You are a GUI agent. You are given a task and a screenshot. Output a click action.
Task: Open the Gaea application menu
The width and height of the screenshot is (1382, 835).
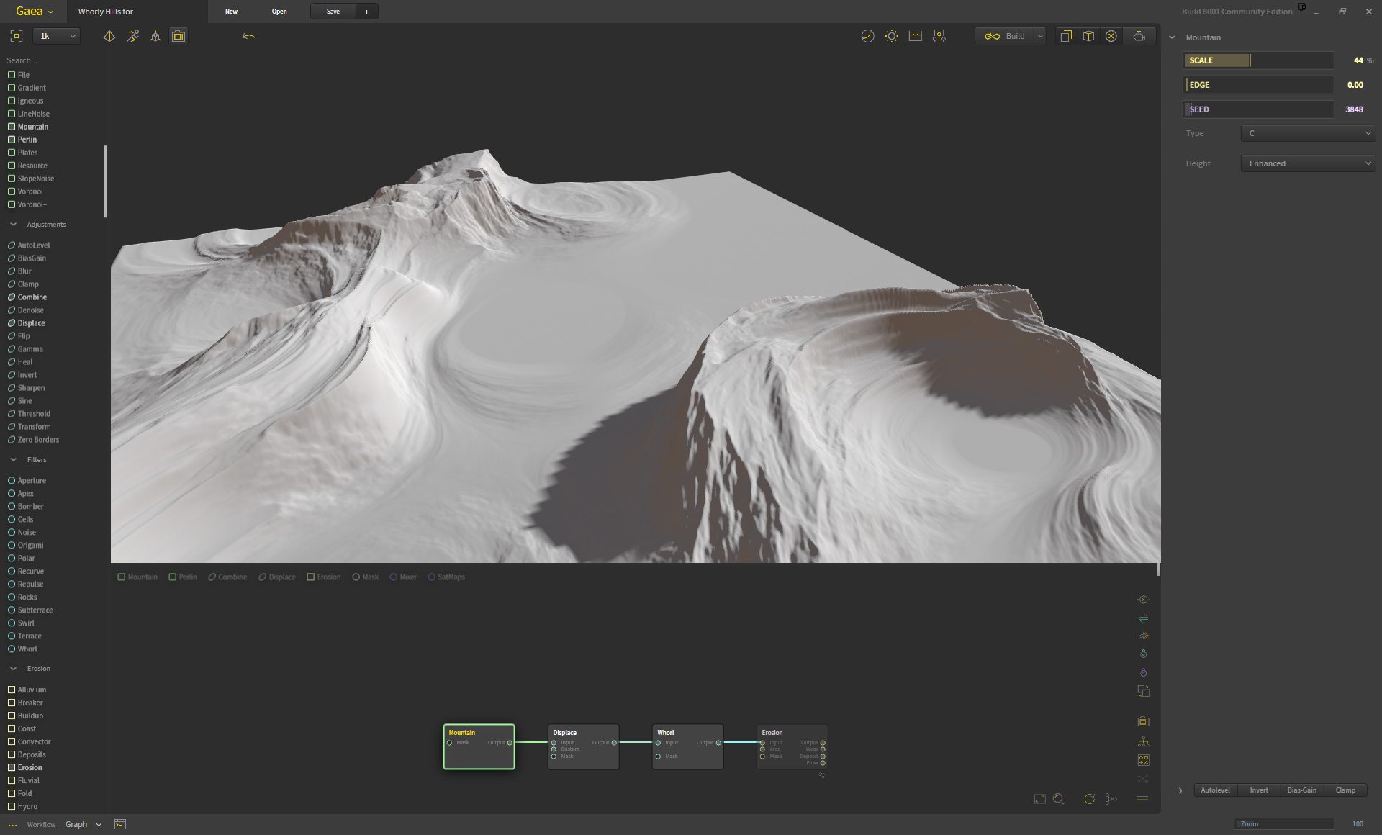coord(34,12)
